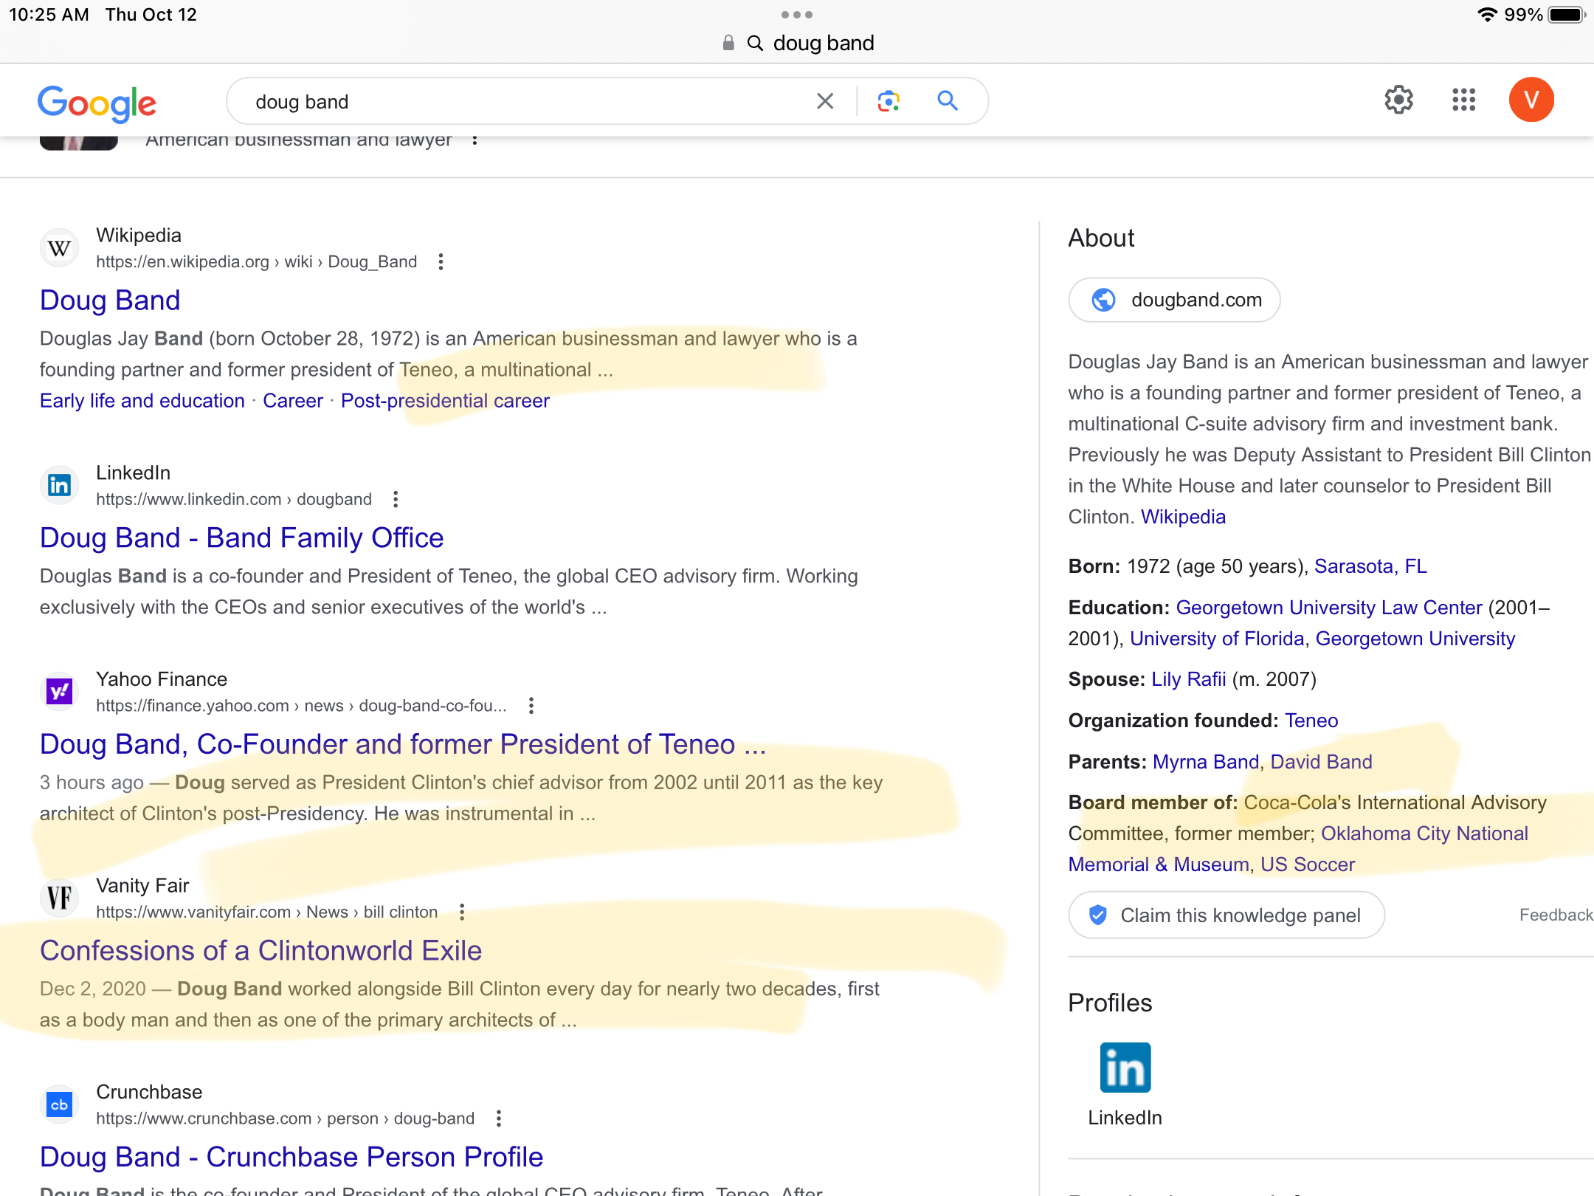This screenshot has height=1196, width=1594.
Task: Open 'University of Florida' link
Action: (x=1217, y=639)
